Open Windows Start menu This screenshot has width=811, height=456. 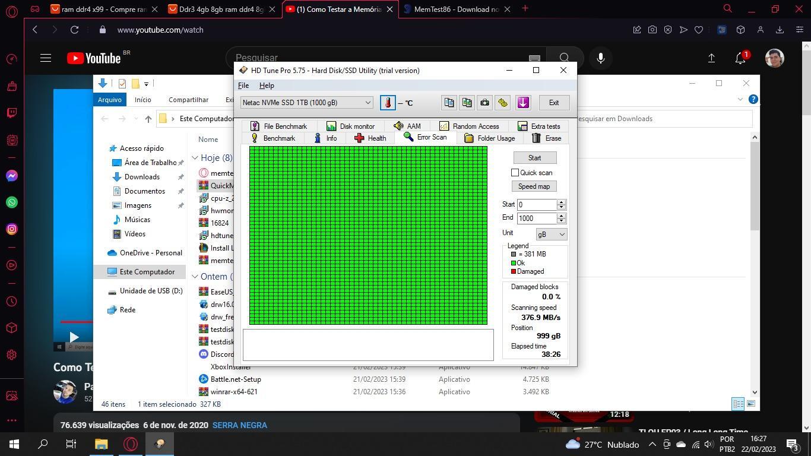pos(14,444)
